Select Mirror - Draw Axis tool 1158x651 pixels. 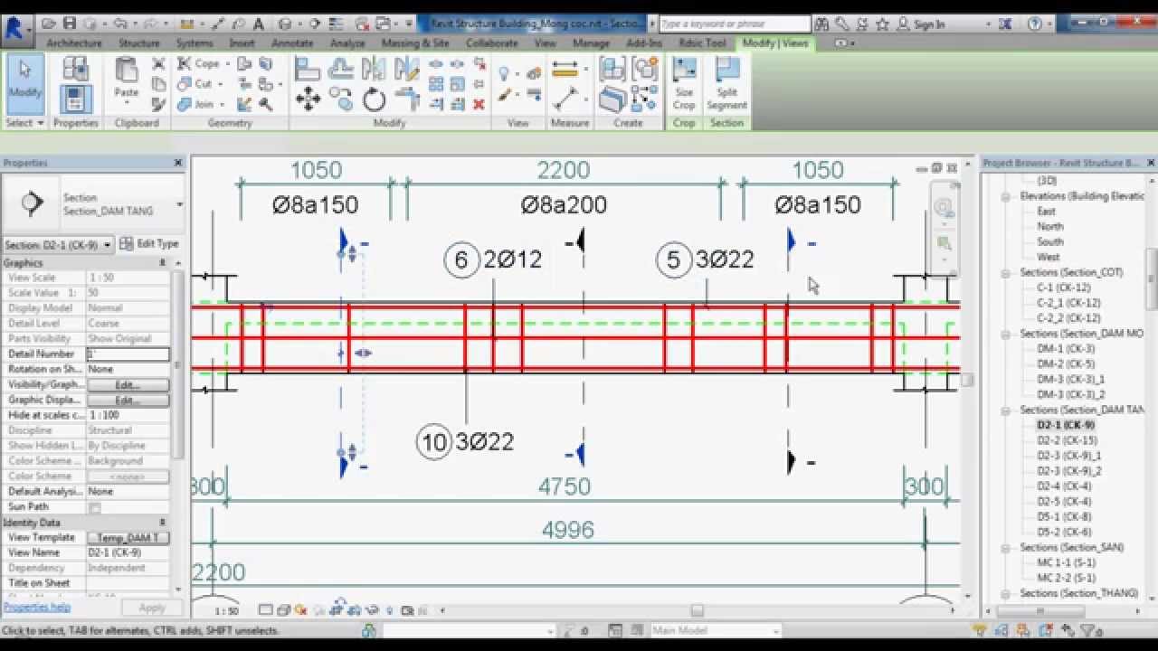pos(406,69)
